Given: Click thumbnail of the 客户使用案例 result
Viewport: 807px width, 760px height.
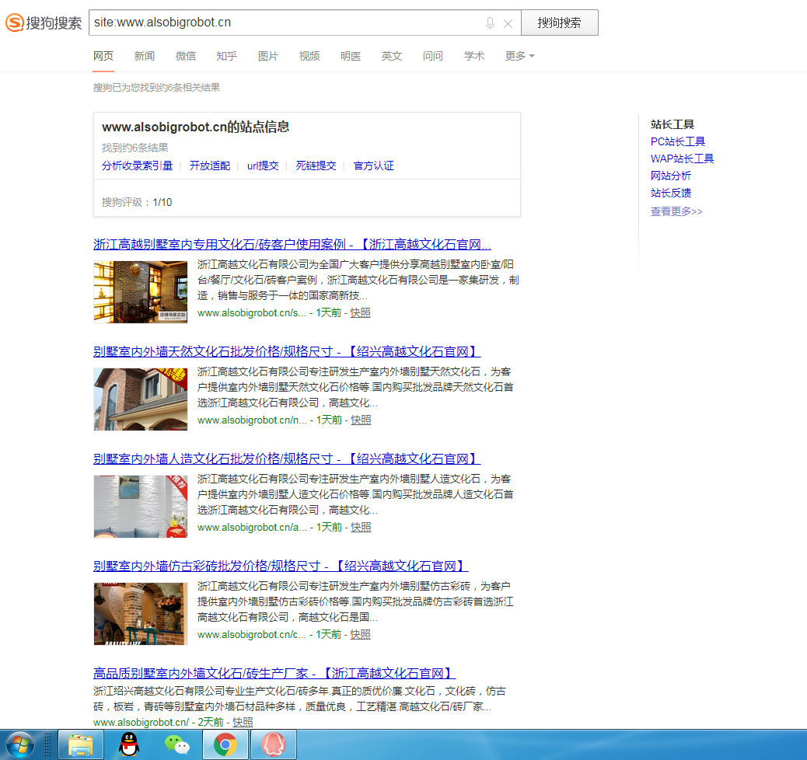Looking at the screenshot, I should pos(141,291).
